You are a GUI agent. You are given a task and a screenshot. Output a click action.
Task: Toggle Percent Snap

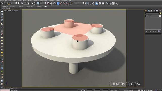click(x=64, y=3)
